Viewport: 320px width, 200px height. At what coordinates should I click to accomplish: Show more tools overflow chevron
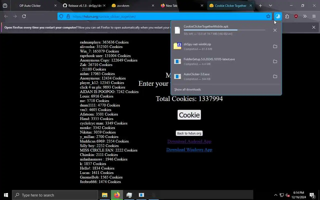(x=305, y=16)
